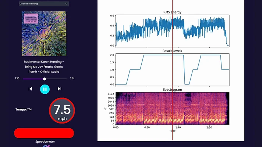Screen dimensions: 262x147
Task: Click the Bring Me Joy album cover
Action: (x=44, y=33)
